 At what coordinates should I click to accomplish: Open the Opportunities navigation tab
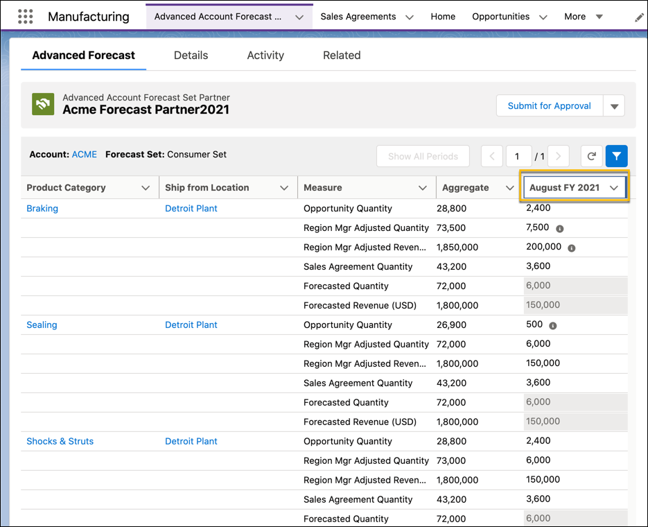500,17
